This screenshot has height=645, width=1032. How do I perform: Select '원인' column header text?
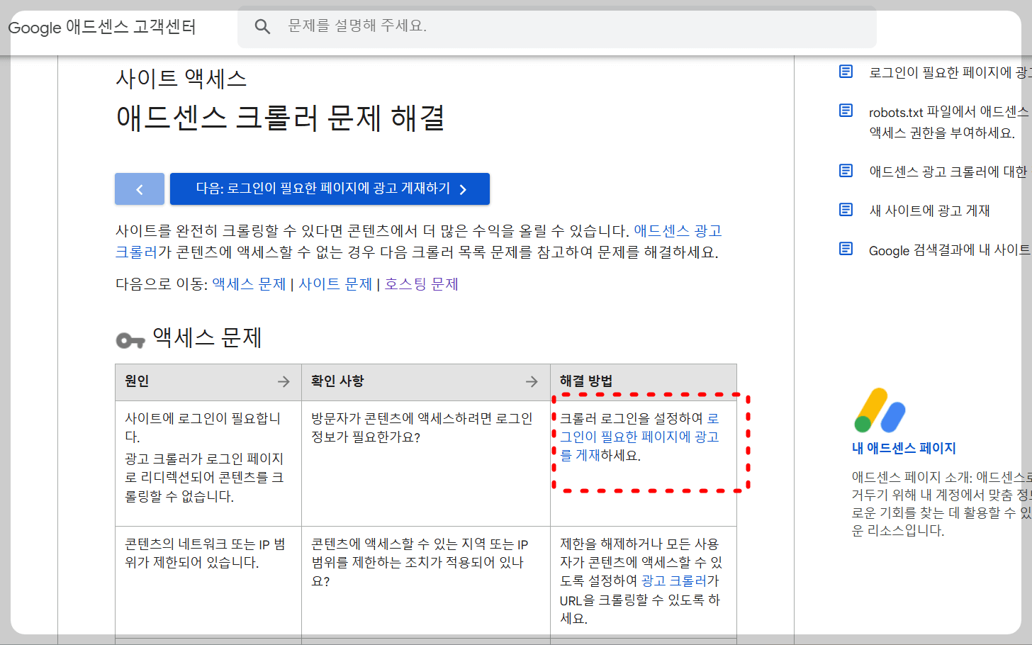pos(137,381)
